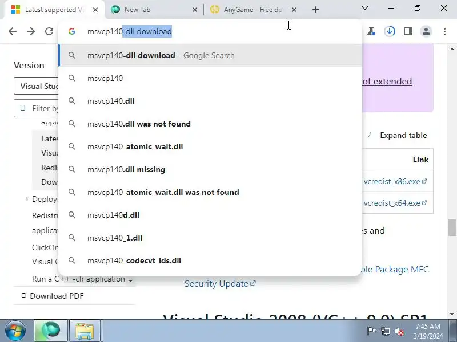Close the New Tab tab
The image size is (457, 342).
[195, 10]
